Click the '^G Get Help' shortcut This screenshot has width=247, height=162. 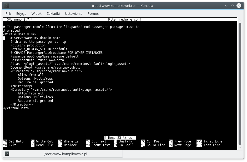point(13,141)
